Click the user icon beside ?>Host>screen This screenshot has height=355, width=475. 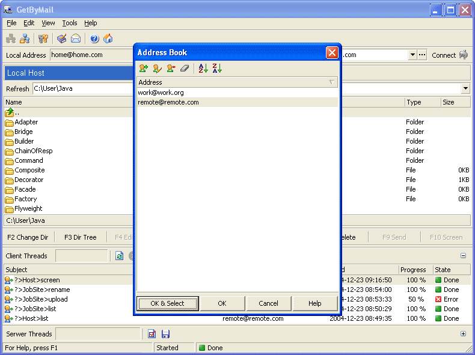(x=9, y=280)
